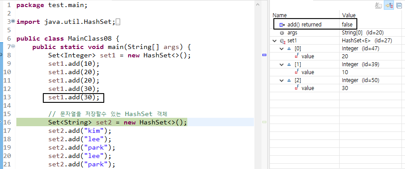Collapse the set1 variable node
The image size is (405, 169).
point(275,41)
